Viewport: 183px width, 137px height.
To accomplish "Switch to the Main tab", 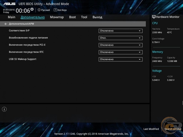I will point(11,17).
